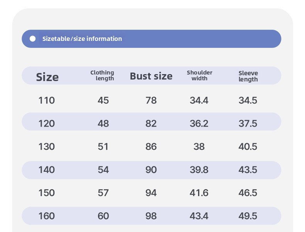Image resolution: width=305 pixels, height=232 pixels.
Task: Click the shoulder width value 38
Action: point(199,147)
